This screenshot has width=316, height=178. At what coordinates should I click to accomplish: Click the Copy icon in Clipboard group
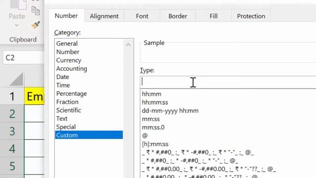[x=36, y=11]
